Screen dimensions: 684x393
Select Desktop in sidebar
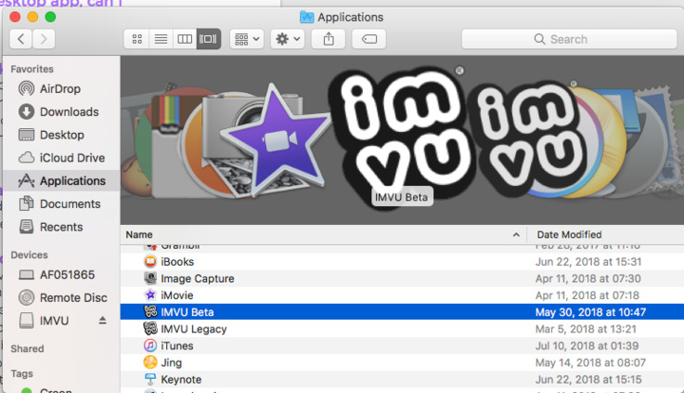tap(61, 135)
